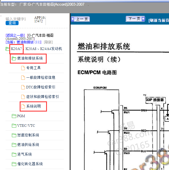
Task: Select the 进气系统 label
Action: [x=24, y=154]
